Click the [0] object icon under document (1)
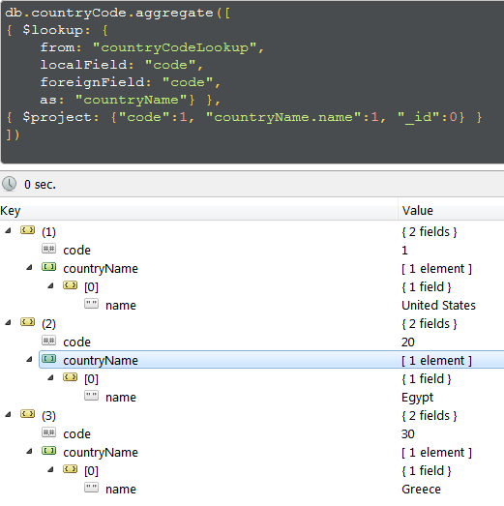The width and height of the screenshot is (504, 506). 70,285
